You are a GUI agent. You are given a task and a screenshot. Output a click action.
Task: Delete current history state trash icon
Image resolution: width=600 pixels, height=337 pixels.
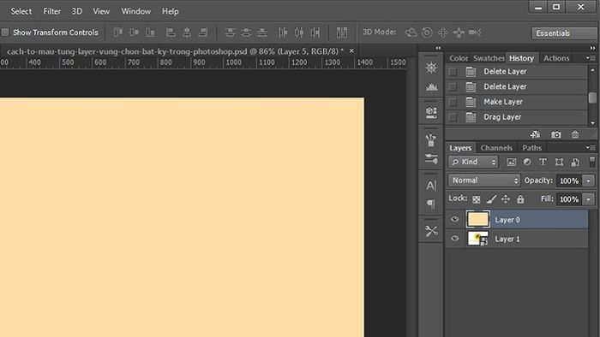[575, 134]
